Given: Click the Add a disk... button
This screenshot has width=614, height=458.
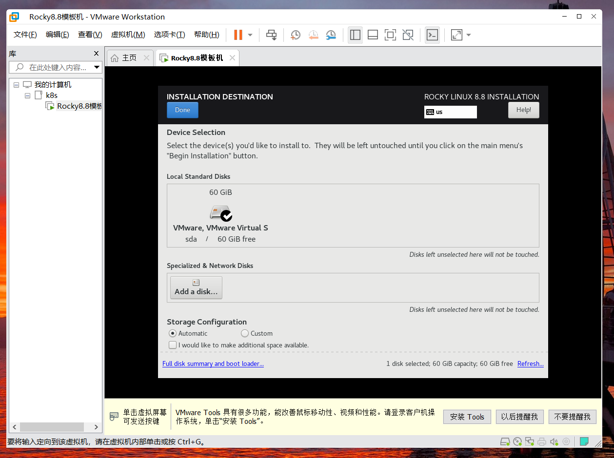Looking at the screenshot, I should (196, 287).
